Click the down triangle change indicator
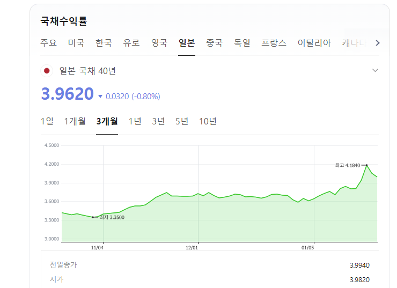Image resolution: width=397 pixels, height=288 pixels. (100, 97)
